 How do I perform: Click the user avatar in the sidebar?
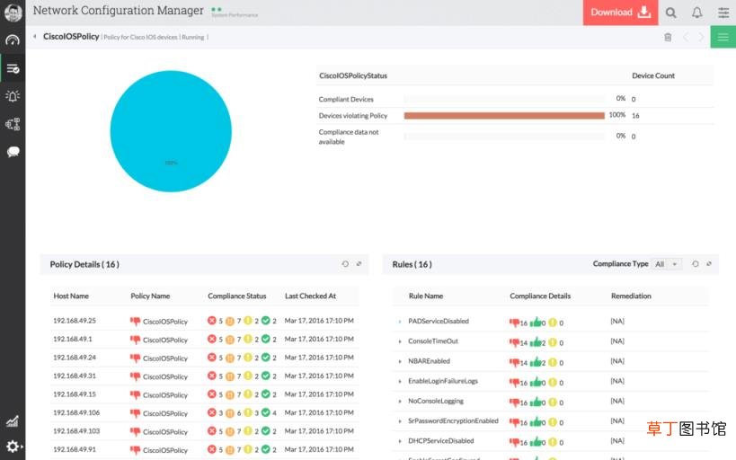pos(13,13)
